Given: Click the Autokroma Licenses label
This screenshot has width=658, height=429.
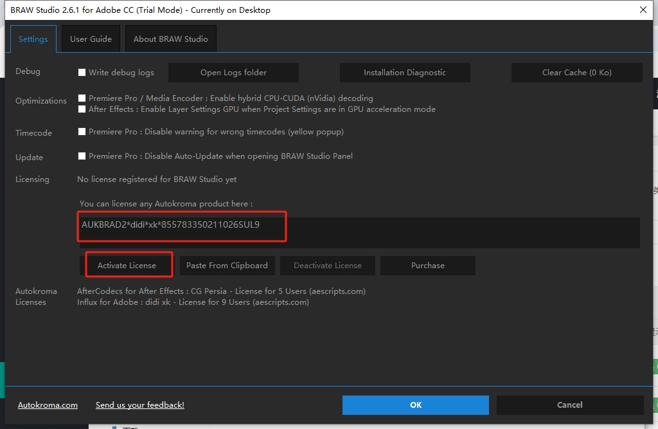Looking at the screenshot, I should coord(36,297).
